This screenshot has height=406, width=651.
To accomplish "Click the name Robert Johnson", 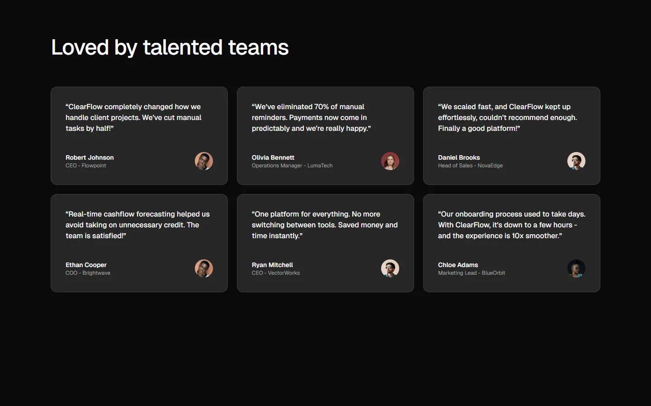I will pos(90,157).
